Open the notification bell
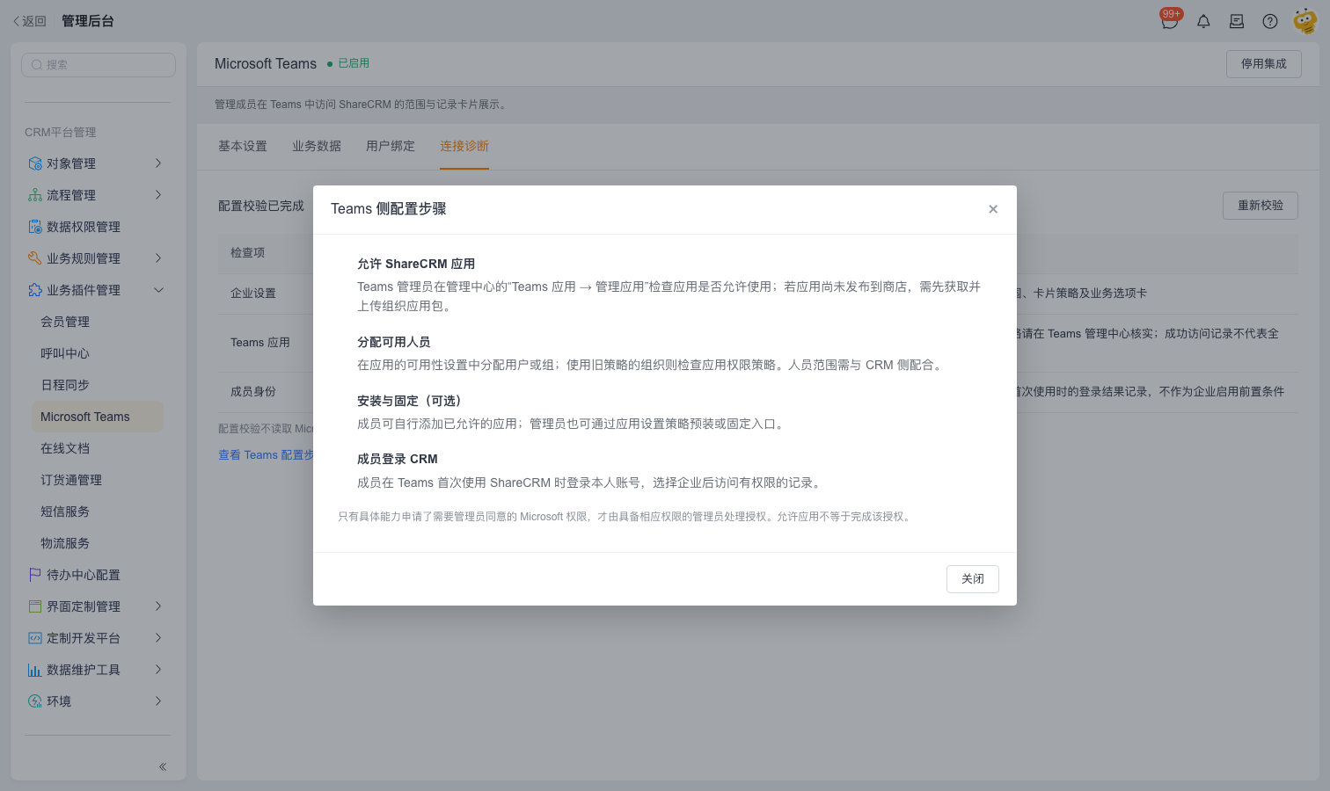Screen dimensions: 1330x791 tap(1203, 21)
